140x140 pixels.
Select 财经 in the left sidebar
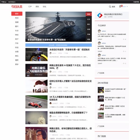coord(17,35)
